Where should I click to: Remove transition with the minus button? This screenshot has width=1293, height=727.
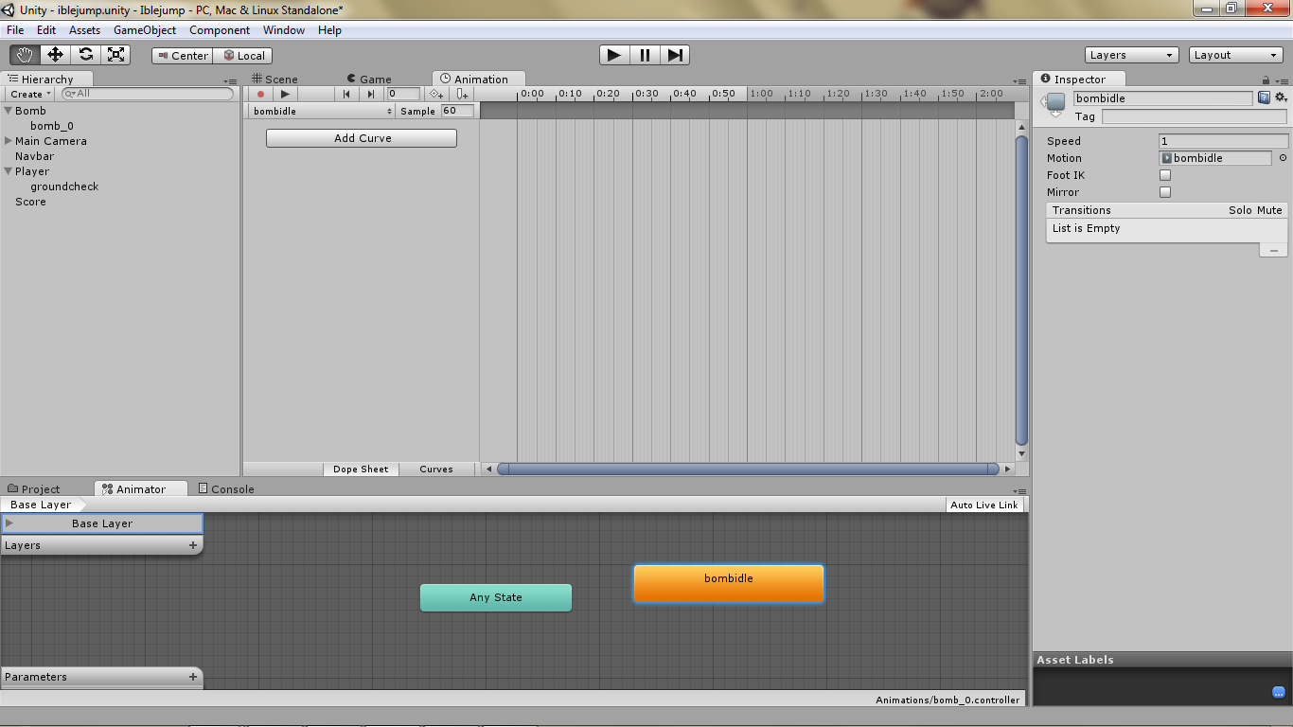[1273, 251]
